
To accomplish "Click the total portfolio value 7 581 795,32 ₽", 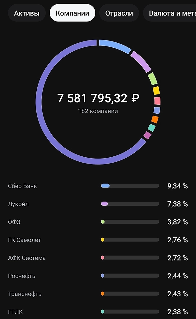I will click(x=98, y=98).
